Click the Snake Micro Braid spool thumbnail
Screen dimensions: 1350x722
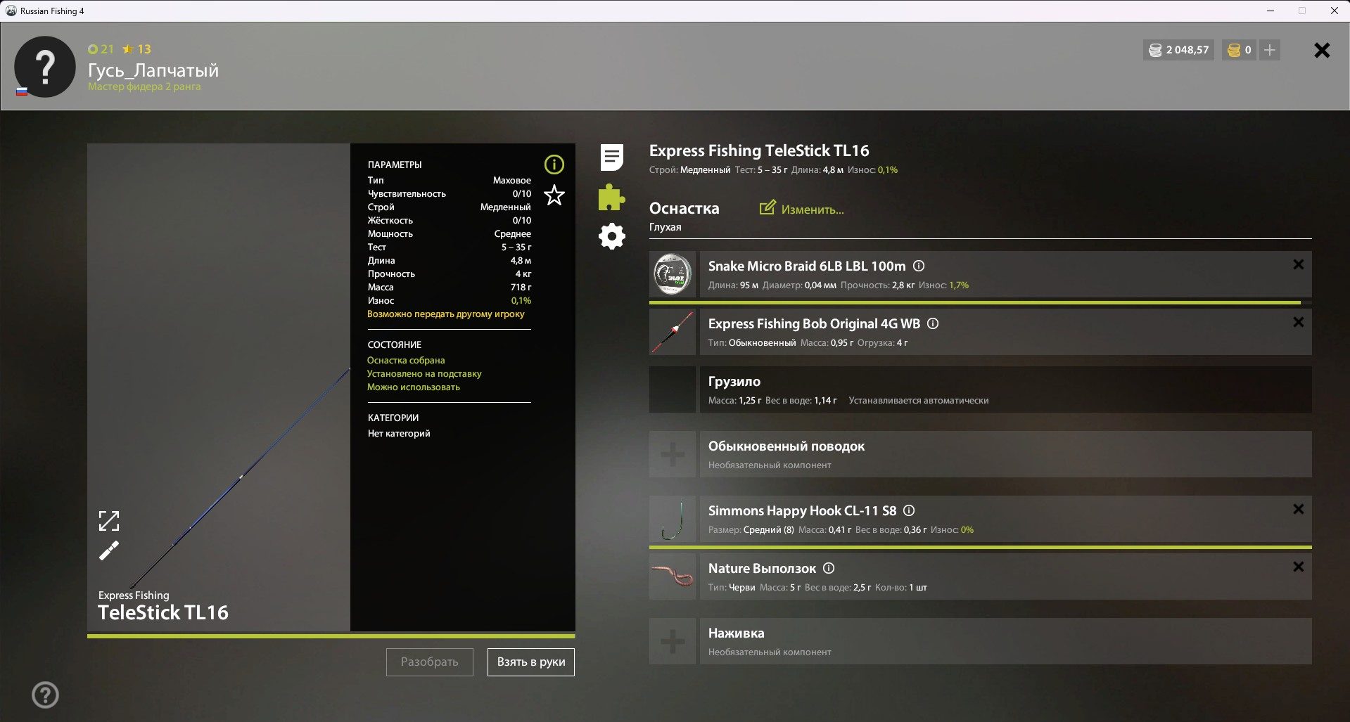pos(673,274)
